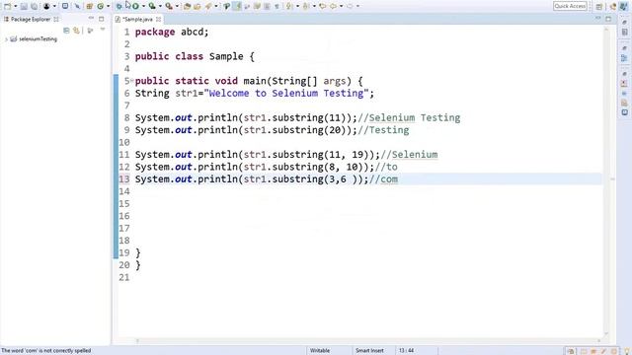Click the Previous Annotation toolbar icon
The height and width of the screenshot is (355, 632).
pyautogui.click(x=306, y=6)
